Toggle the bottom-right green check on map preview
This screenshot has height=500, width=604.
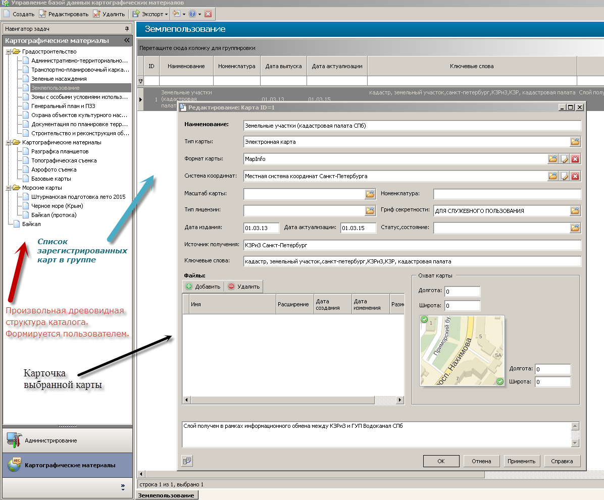[x=500, y=381]
